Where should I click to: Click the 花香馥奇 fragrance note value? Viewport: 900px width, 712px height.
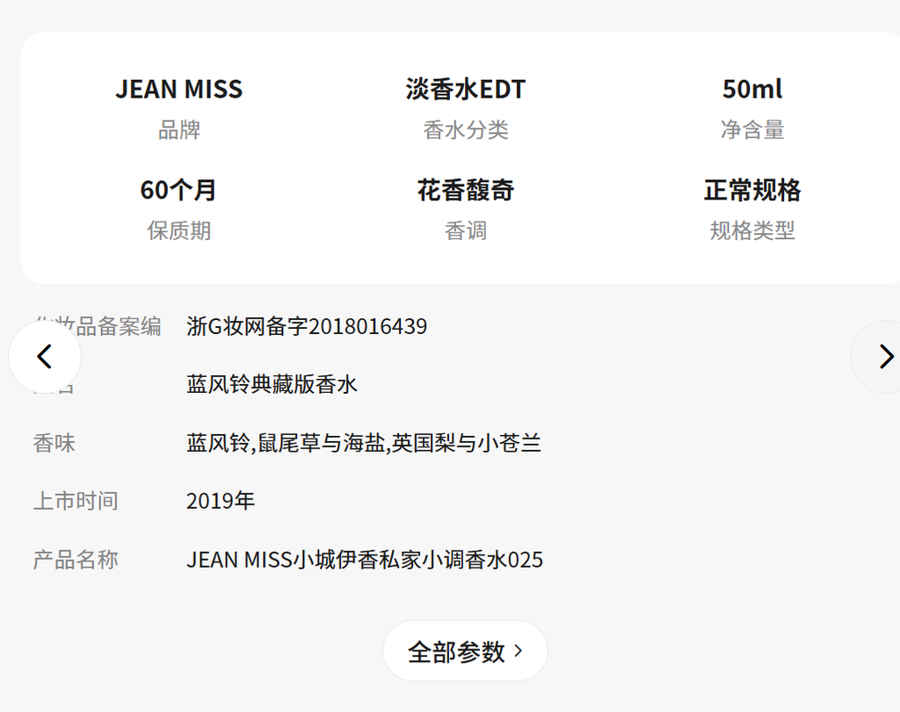(465, 190)
